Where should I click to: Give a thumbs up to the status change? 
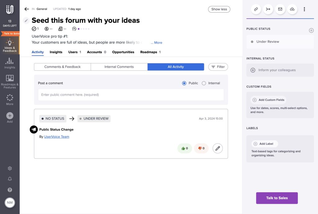click(x=185, y=148)
